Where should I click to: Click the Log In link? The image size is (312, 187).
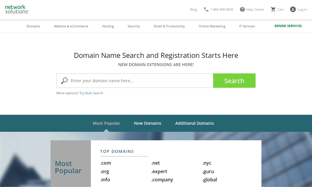pos(302,9)
